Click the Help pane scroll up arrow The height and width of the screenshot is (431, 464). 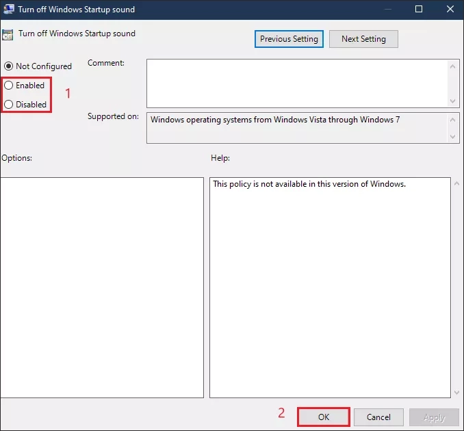point(456,184)
